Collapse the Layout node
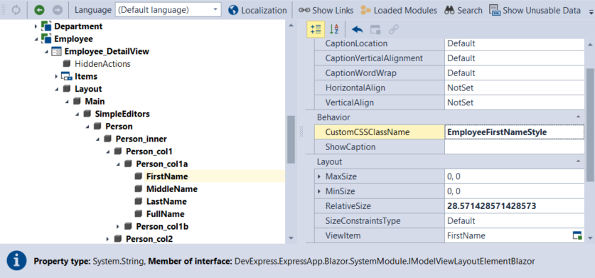This screenshot has width=595, height=278. 57,89
